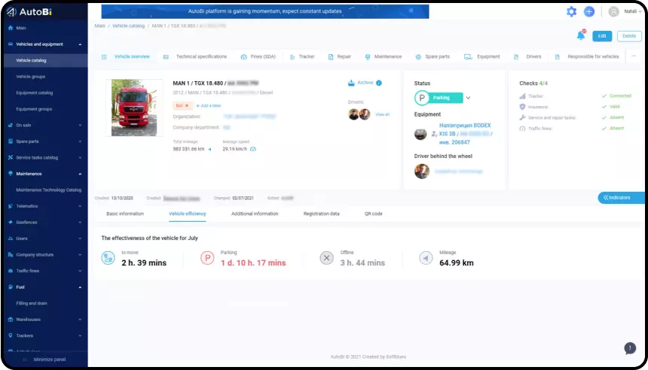Click the View all drivers link
This screenshot has height=370, width=648.
[x=382, y=114]
